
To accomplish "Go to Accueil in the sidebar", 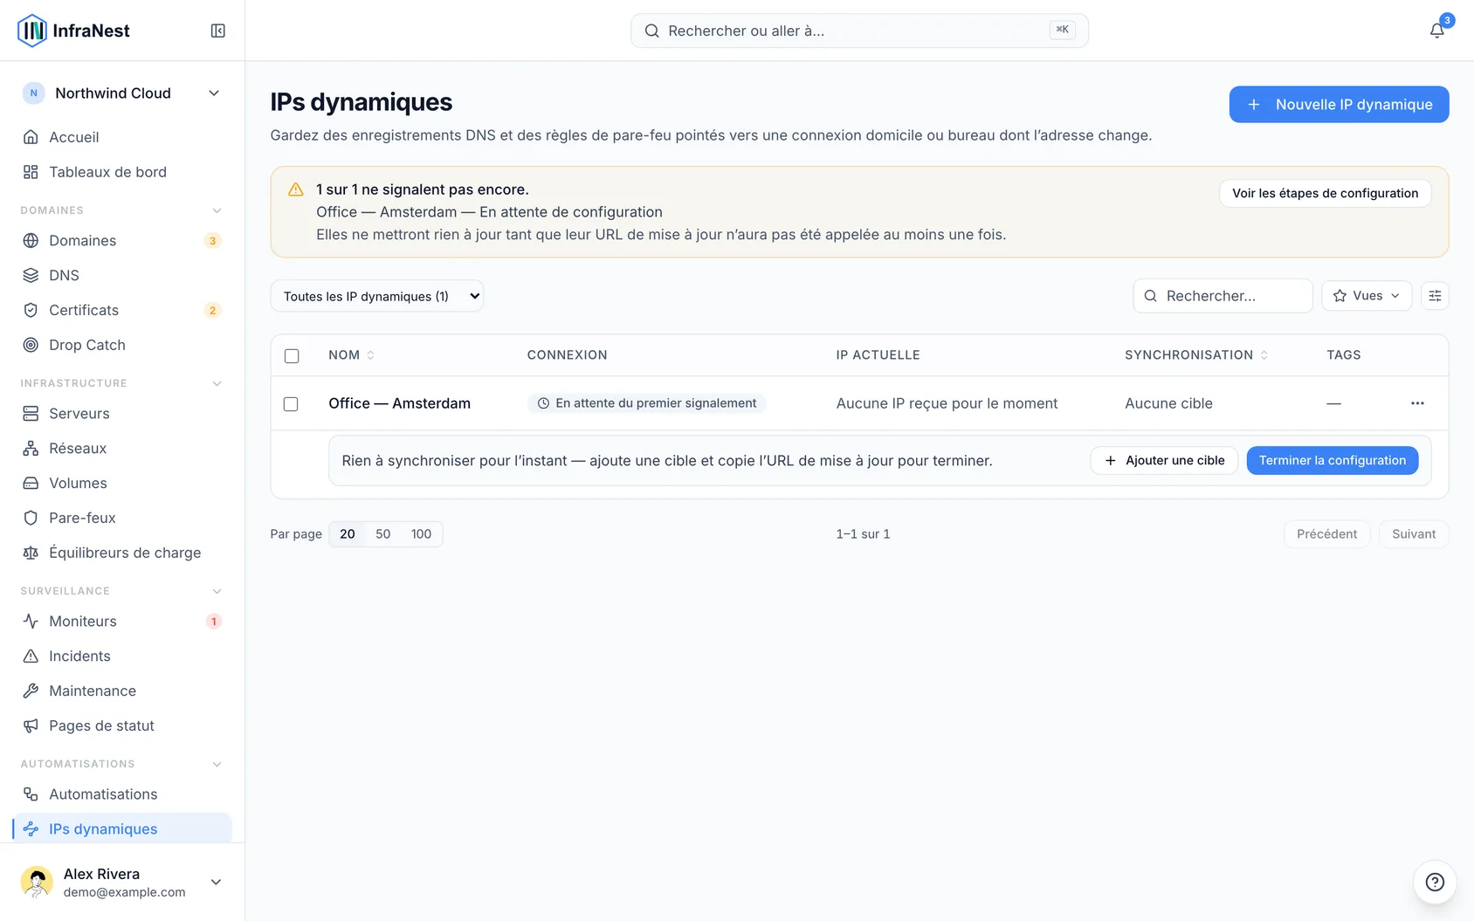I will (x=122, y=137).
